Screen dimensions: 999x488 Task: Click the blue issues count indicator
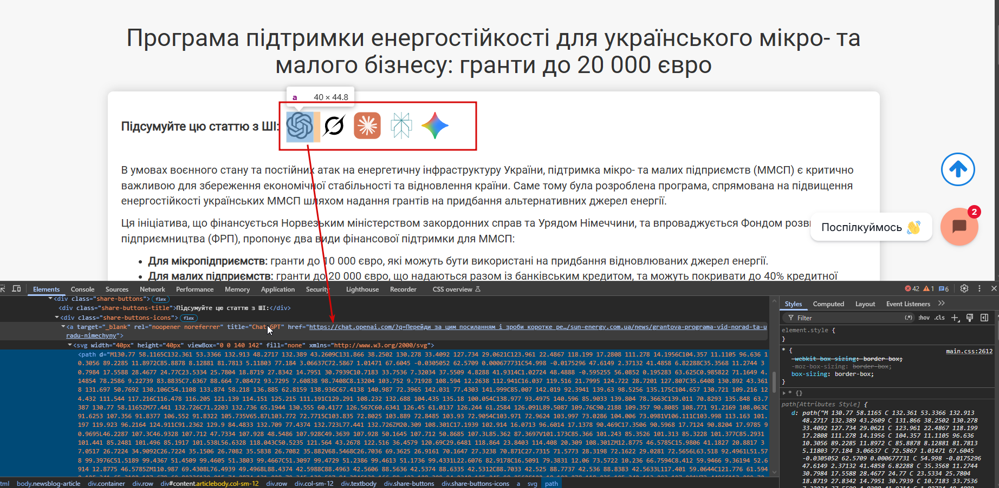point(944,289)
